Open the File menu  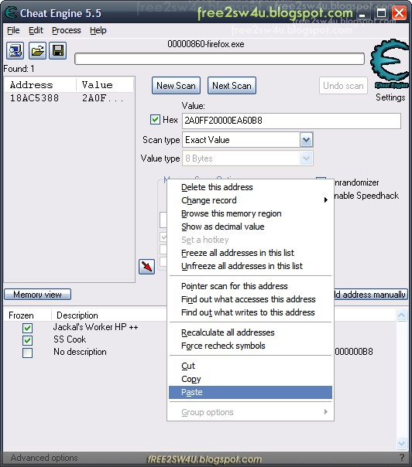coord(13,30)
